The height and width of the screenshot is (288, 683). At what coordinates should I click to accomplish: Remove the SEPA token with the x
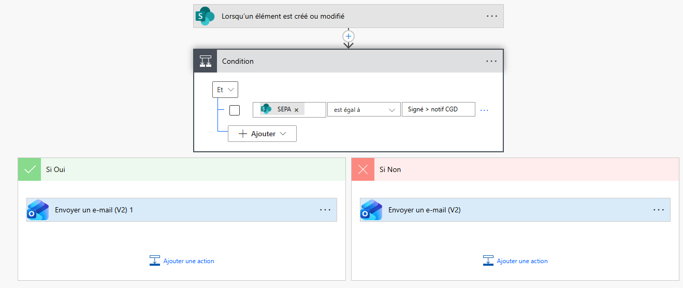click(x=296, y=110)
